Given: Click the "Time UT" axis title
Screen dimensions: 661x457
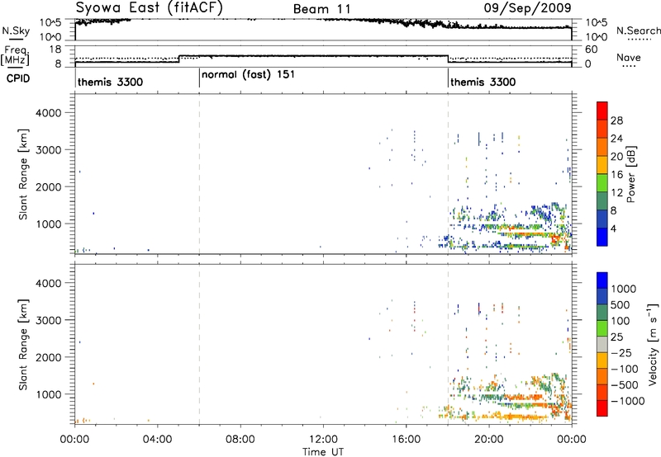Looking at the screenshot, I should [x=323, y=452].
